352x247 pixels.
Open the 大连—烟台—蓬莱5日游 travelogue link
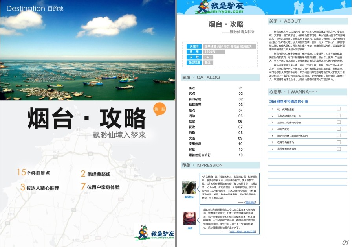click(x=242, y=232)
